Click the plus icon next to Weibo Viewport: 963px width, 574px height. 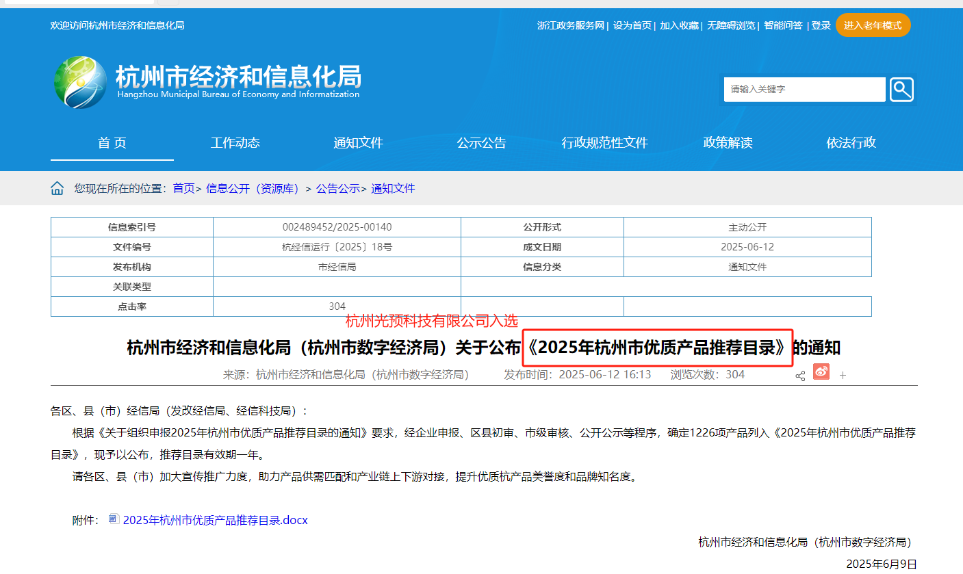click(x=843, y=376)
